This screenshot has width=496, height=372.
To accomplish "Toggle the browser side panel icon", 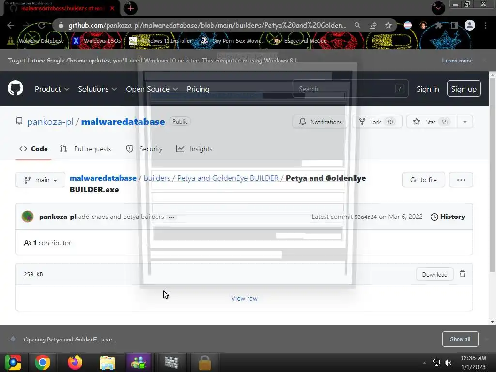I will (454, 25).
